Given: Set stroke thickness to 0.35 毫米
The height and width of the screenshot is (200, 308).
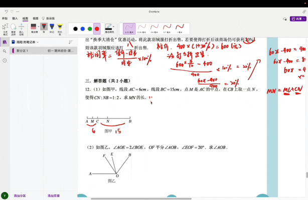Looking at the screenshot, I should [x=141, y=29].
